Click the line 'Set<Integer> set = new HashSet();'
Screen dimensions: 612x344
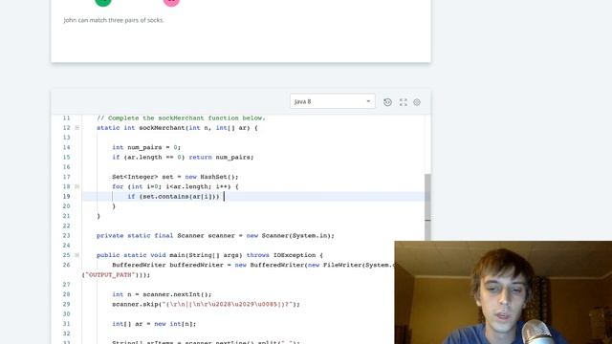(x=175, y=177)
